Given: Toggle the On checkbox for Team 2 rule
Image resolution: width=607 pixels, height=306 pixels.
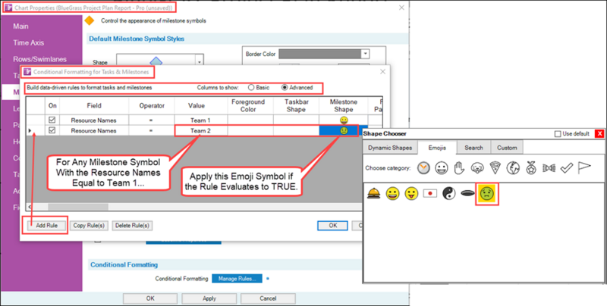Looking at the screenshot, I should coord(52,130).
